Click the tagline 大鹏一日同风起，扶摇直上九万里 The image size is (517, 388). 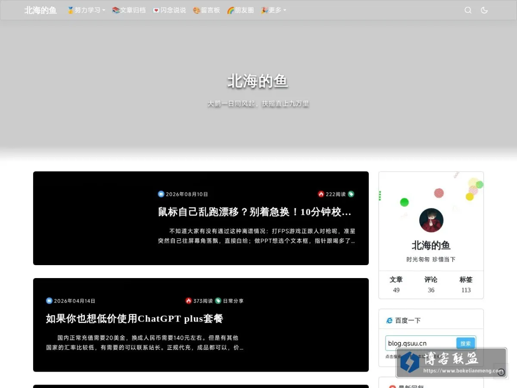[x=258, y=103]
